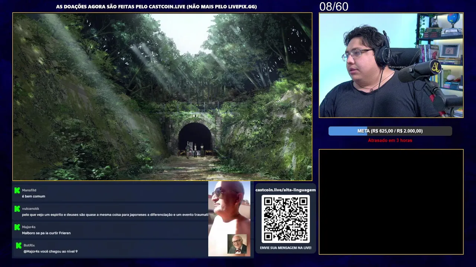Click the message 'é bem comum'
476x267 pixels.
[x=33, y=197]
